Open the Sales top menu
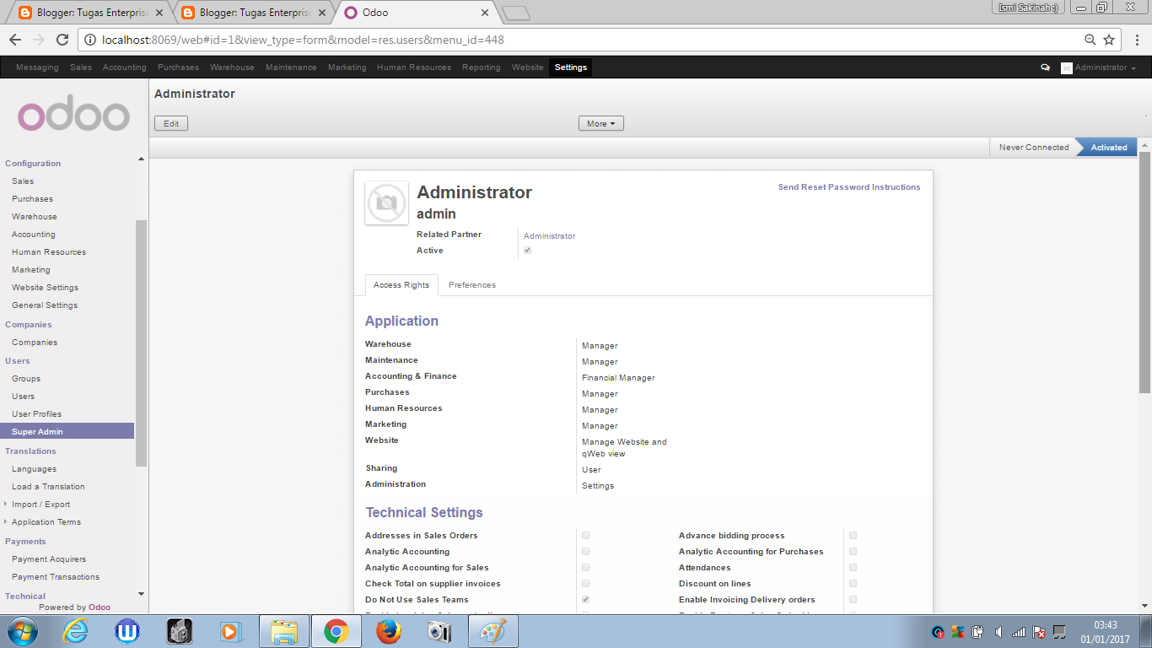Screen dimensions: 1152x648 (81, 67)
